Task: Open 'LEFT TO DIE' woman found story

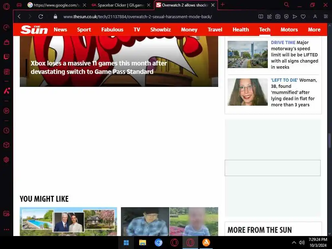Action: [294, 92]
